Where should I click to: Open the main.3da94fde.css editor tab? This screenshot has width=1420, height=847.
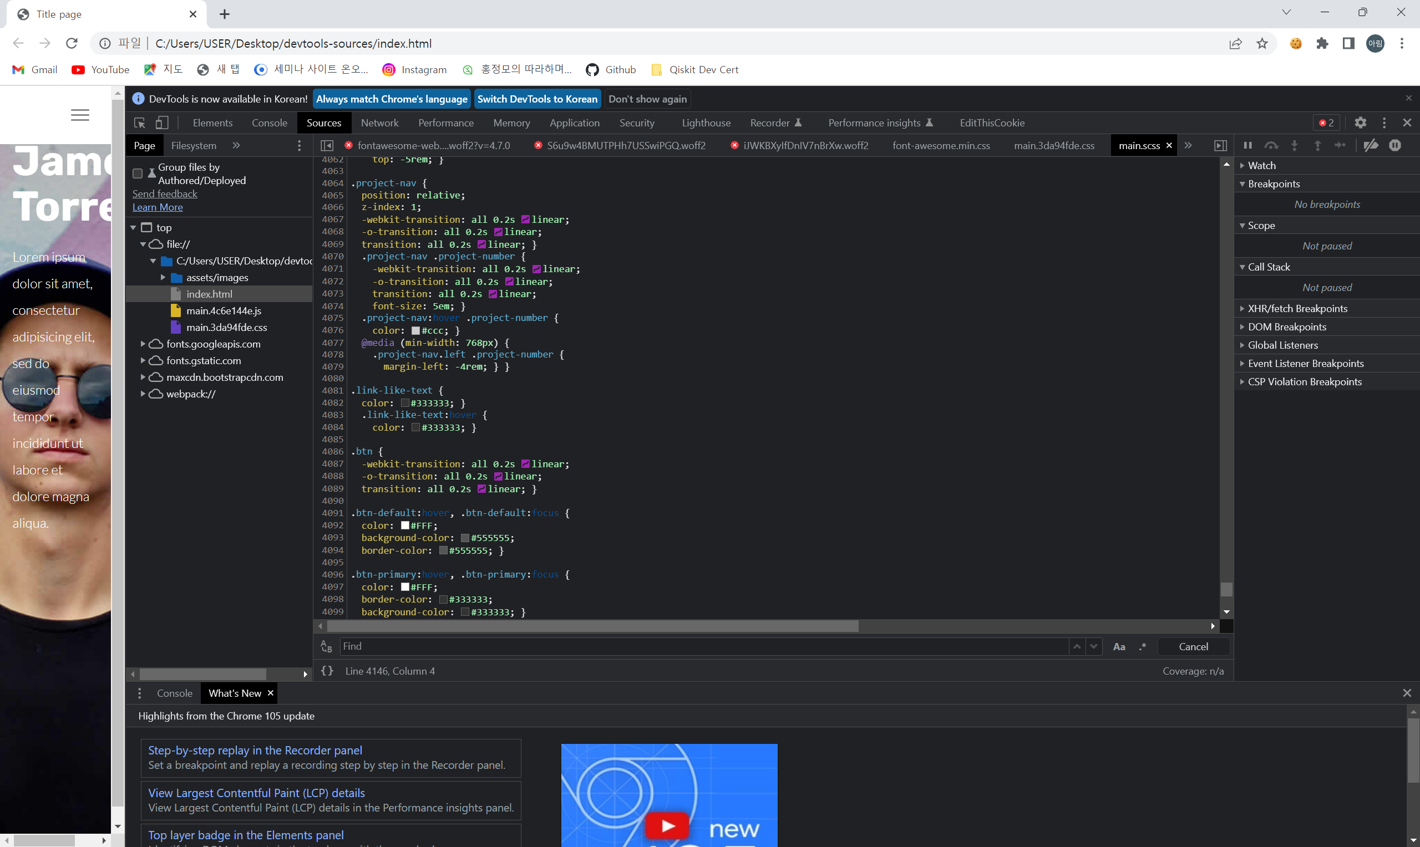click(x=1054, y=146)
